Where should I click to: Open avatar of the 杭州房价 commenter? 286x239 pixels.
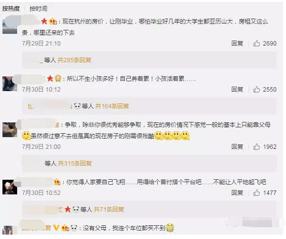point(10,26)
